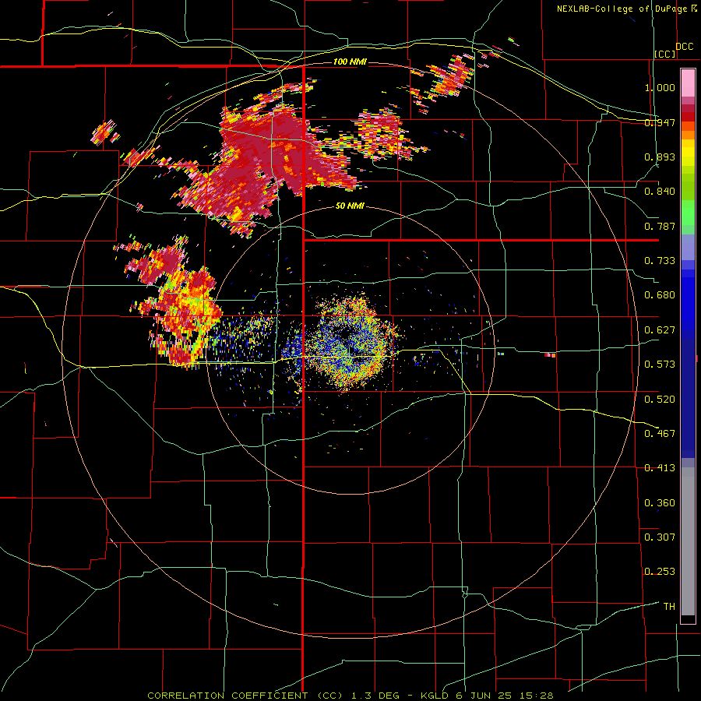Image resolution: width=701 pixels, height=701 pixels.
Task: Click the 0.467 color scale value
Action: coord(660,433)
